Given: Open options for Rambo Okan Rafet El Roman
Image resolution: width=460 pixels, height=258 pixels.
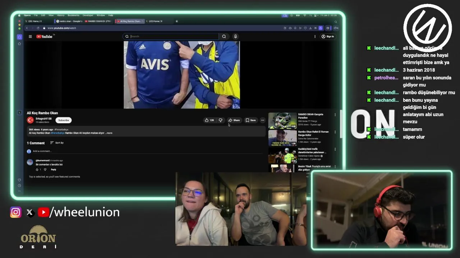Looking at the screenshot, I should (x=335, y=132).
